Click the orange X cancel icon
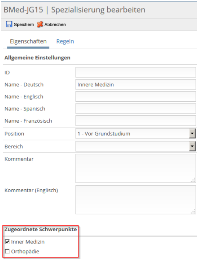Image resolution: width=199 pixels, height=263 pixels. [x=40, y=24]
